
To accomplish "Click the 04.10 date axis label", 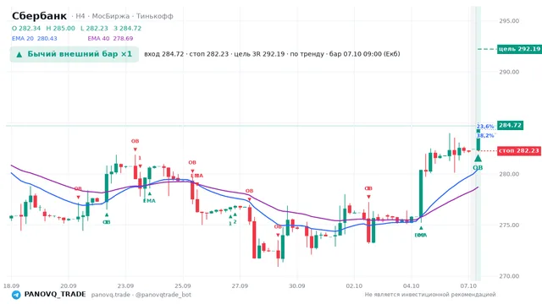I will click(x=411, y=285).
